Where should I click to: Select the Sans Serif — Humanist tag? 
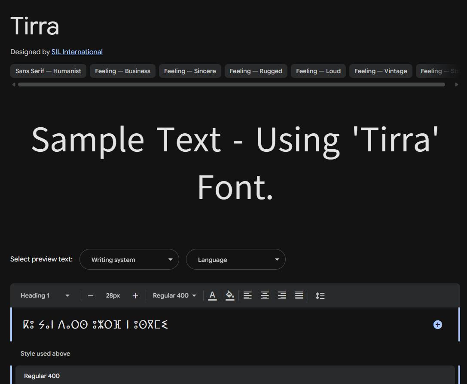(x=48, y=71)
